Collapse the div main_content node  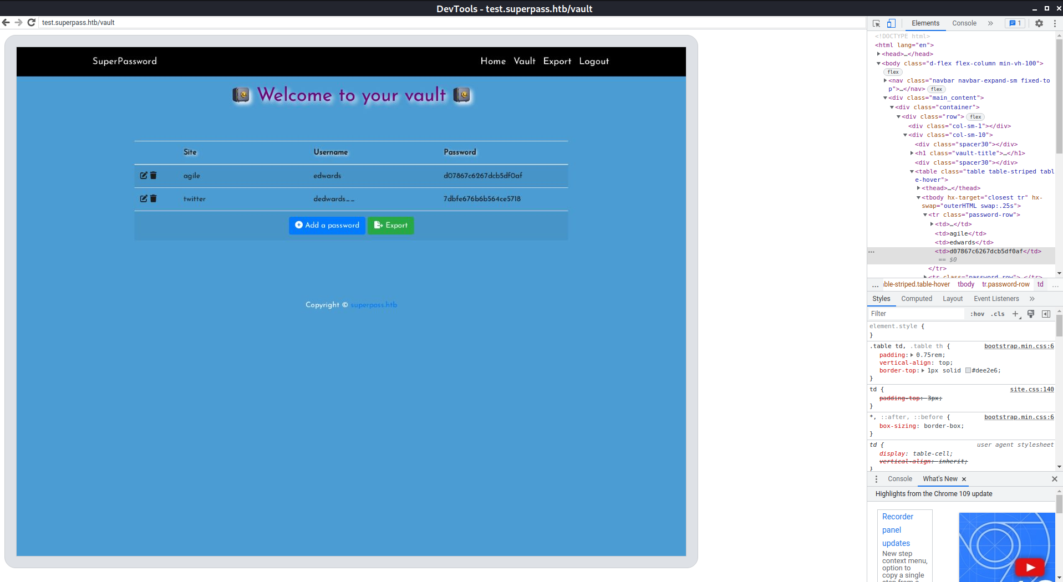click(885, 98)
